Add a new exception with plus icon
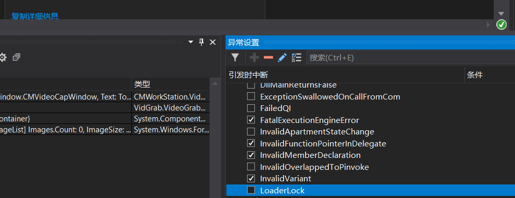Viewport: 515px width, 198px height. point(254,58)
